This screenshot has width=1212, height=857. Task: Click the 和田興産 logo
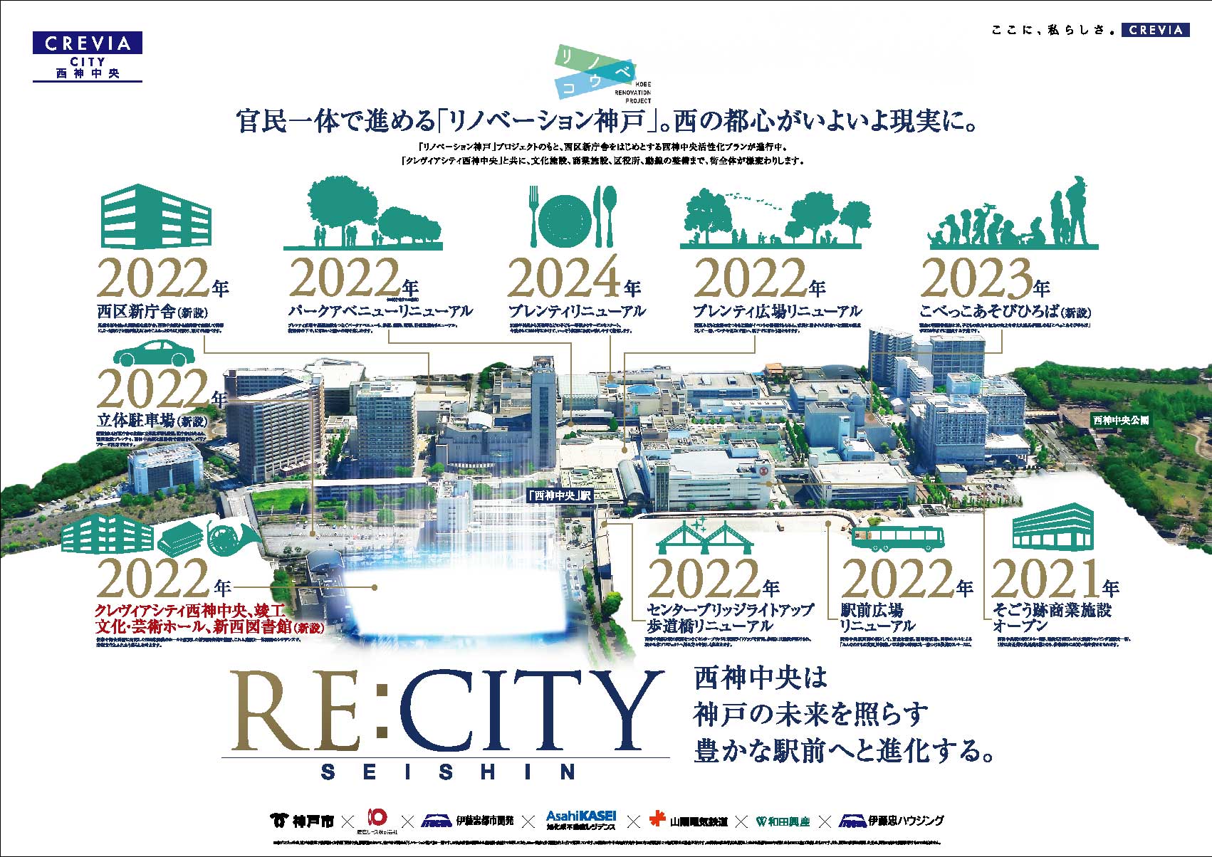tap(783, 821)
